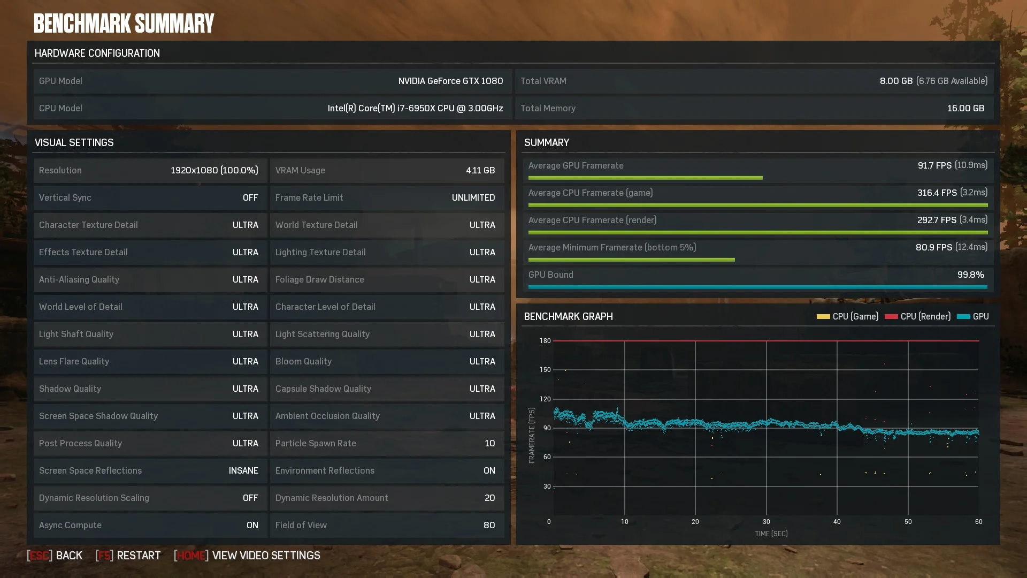
Task: Click the GPU Bound 99.8% value
Action: (970, 275)
